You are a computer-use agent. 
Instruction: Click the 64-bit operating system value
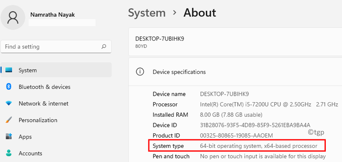pyautogui.click(x=259, y=146)
